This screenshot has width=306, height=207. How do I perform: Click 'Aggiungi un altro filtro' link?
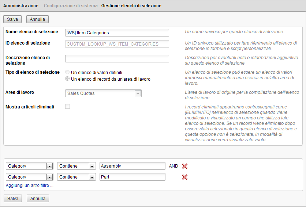pos(30,185)
